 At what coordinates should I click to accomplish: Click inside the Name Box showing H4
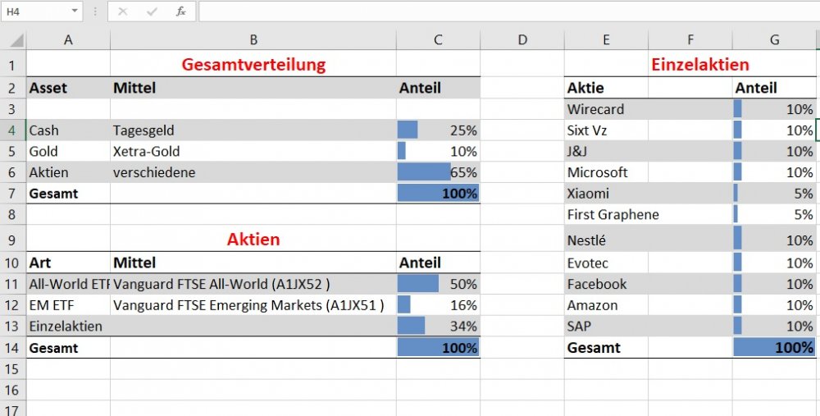33,11
